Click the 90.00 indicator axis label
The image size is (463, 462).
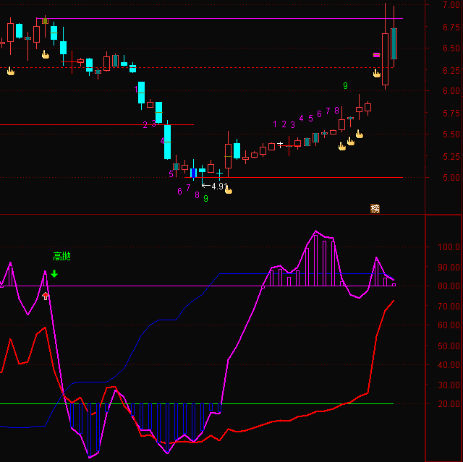(x=449, y=268)
